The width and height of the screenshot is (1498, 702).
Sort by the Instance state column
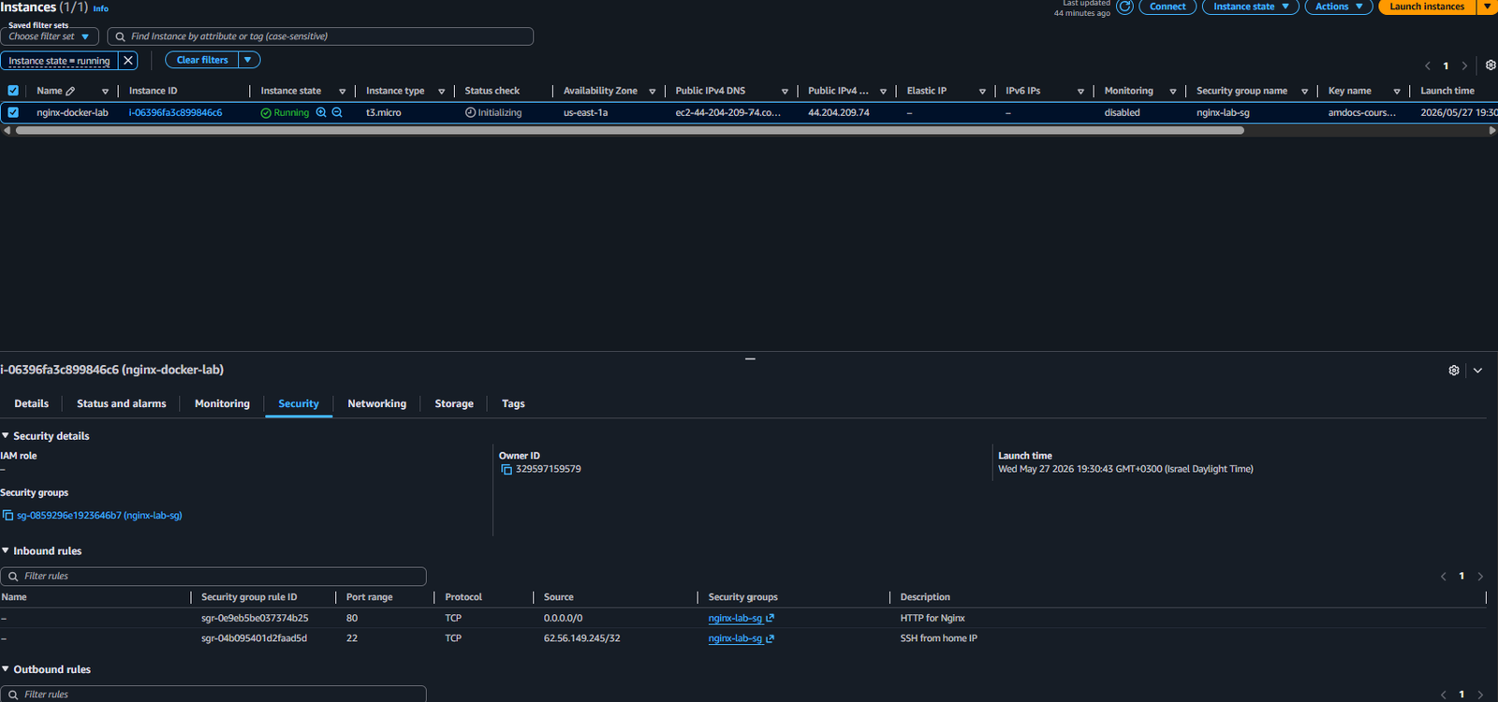click(342, 92)
